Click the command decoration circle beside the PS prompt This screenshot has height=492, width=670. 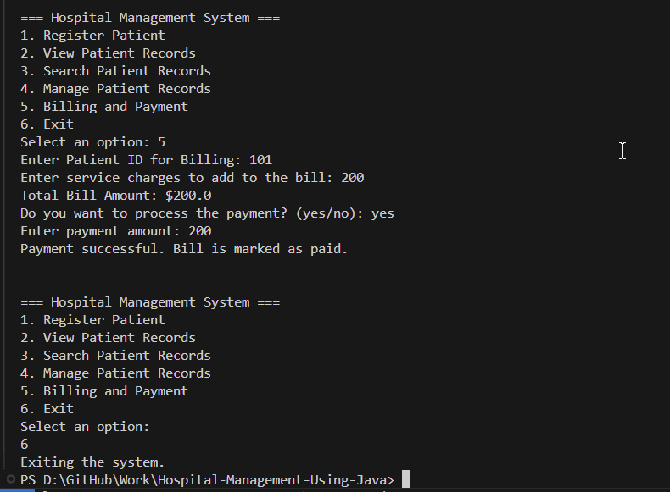click(x=11, y=480)
